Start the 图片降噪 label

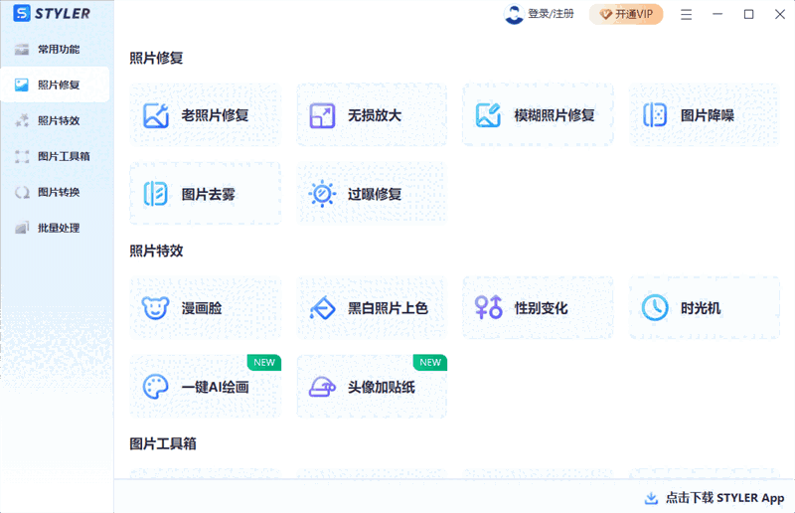click(708, 115)
